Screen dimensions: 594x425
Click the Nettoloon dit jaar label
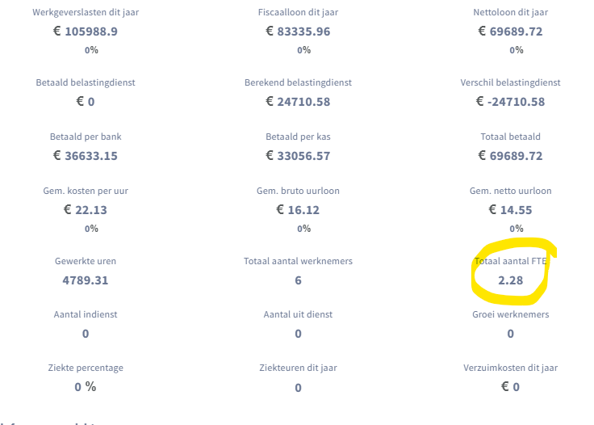510,12
